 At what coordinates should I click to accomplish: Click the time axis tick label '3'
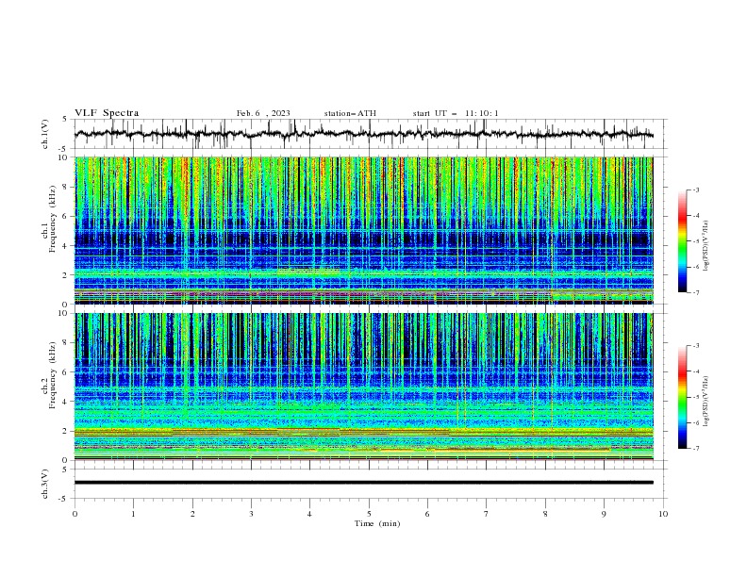(x=251, y=514)
